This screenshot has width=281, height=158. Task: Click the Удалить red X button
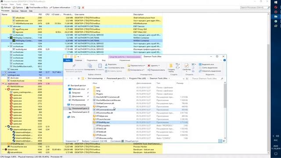pyautogui.click(x=154, y=65)
